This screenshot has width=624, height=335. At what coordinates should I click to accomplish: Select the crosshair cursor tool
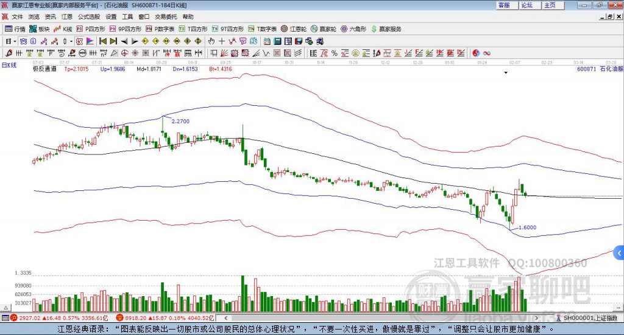click(222, 41)
